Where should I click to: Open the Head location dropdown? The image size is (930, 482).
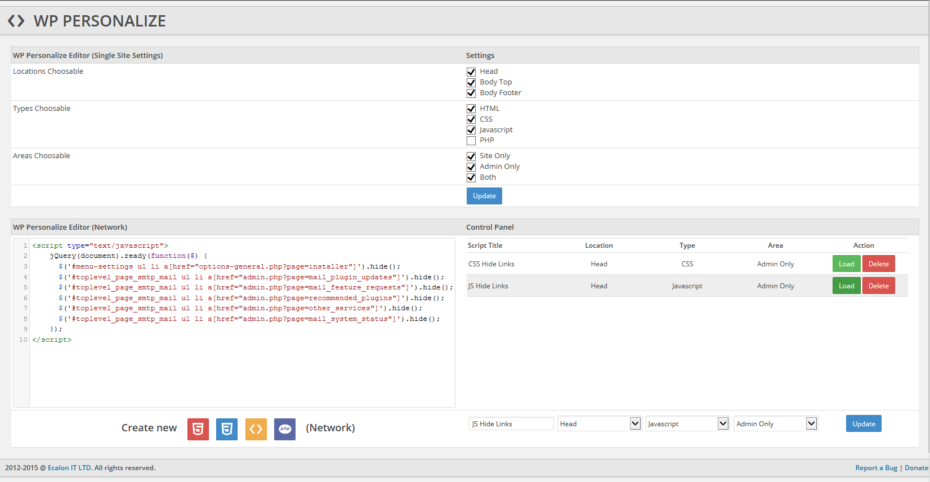point(600,423)
